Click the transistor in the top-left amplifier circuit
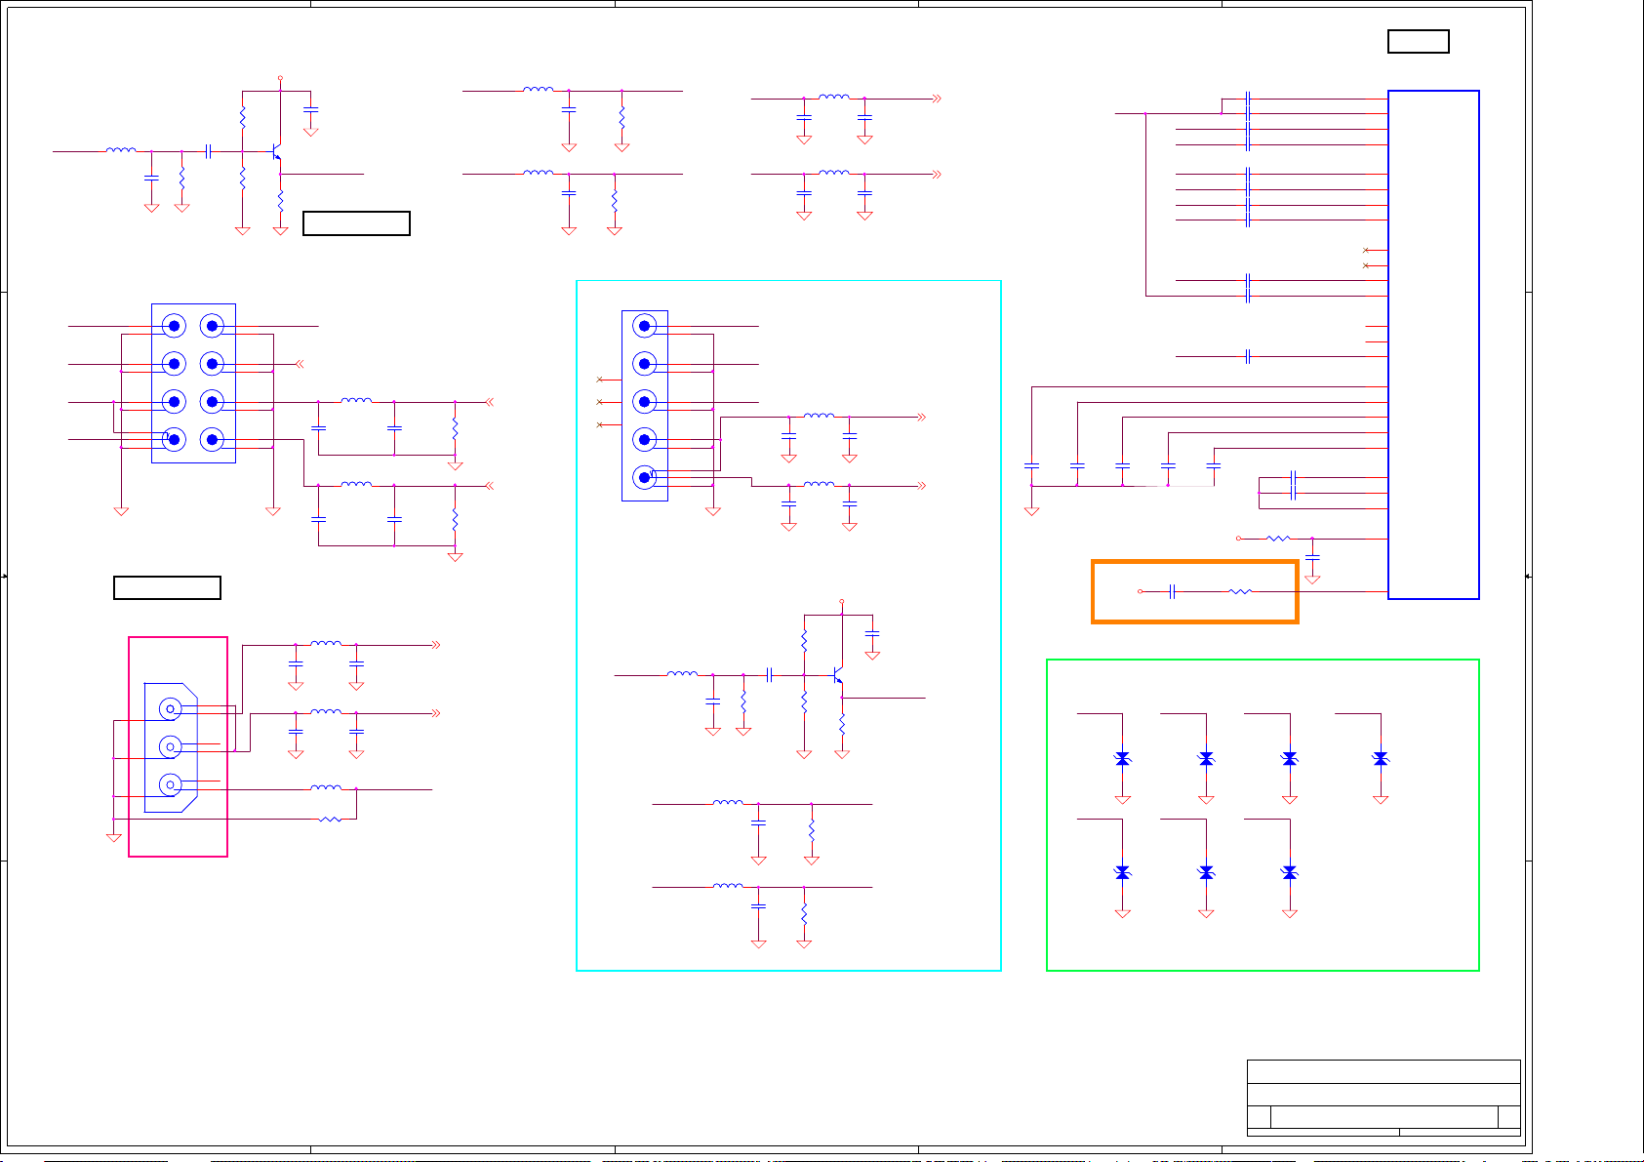The height and width of the screenshot is (1162, 1644). coord(276,153)
